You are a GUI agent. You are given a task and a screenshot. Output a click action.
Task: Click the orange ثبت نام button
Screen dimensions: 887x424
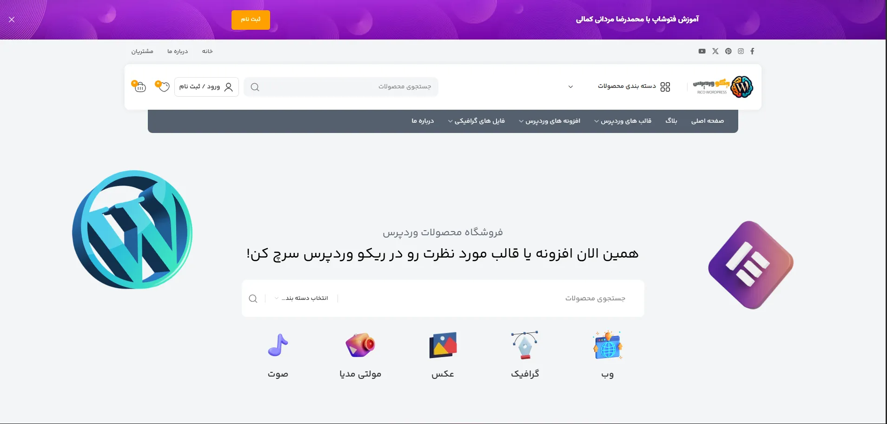[x=251, y=20]
